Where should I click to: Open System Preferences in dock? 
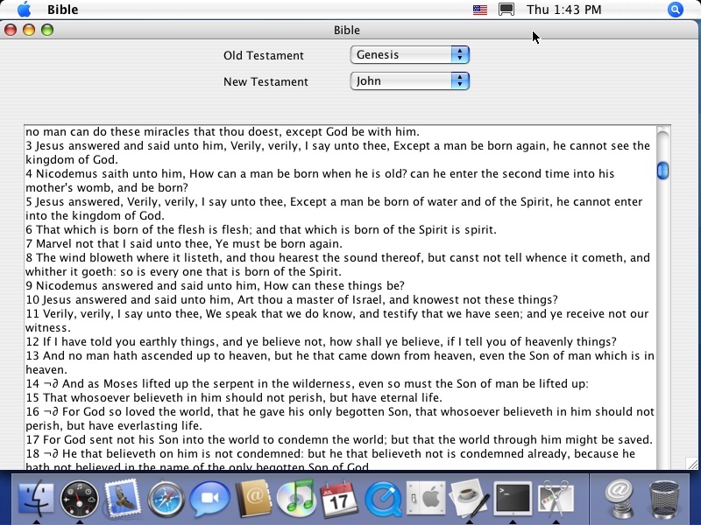pos(426,499)
